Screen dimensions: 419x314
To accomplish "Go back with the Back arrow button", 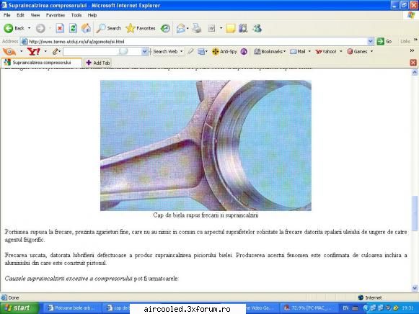I will tap(14, 28).
